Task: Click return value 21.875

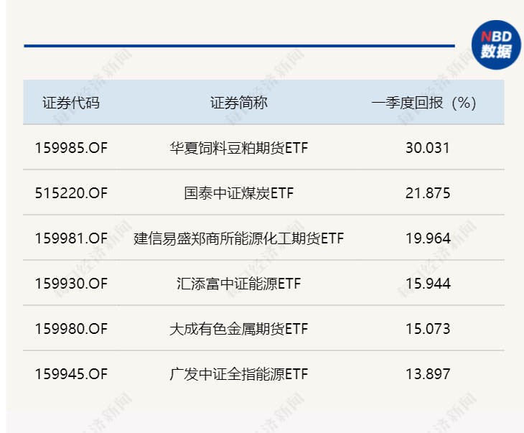Action: (428, 193)
